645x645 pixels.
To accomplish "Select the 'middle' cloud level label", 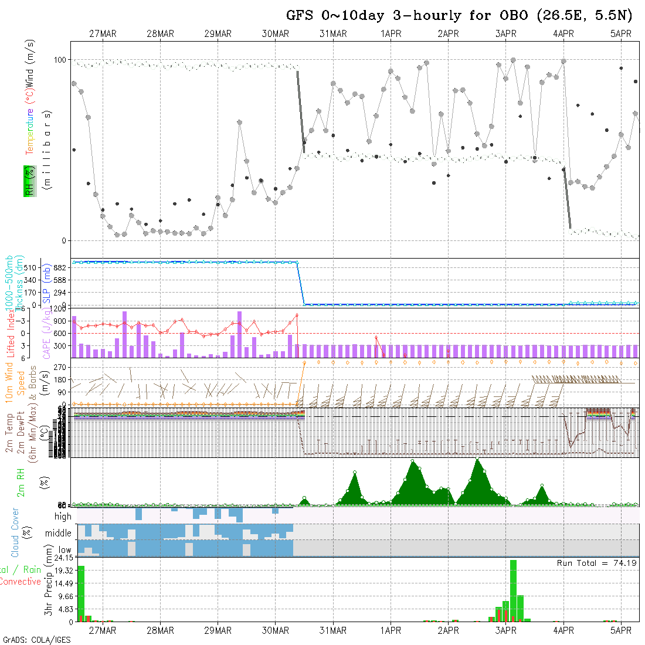I will click(59, 534).
